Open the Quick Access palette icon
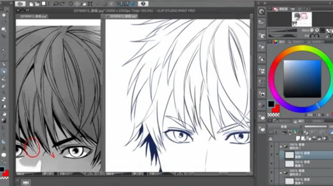The width and height of the screenshot is (333, 186). (x=262, y=12)
